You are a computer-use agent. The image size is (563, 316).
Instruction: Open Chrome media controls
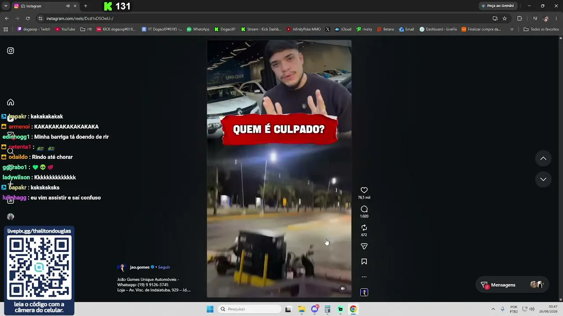point(535,18)
